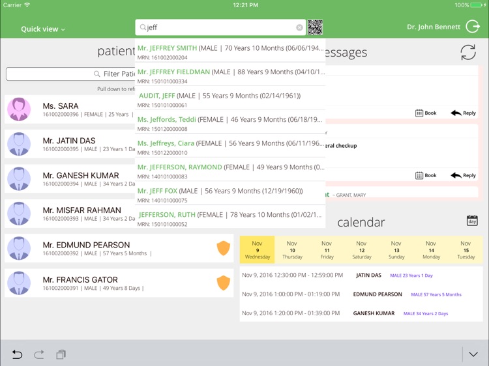This screenshot has height=366, width=489.
Task: Select Ms. Jeffreys, Ciara search result
Action: pos(230,146)
